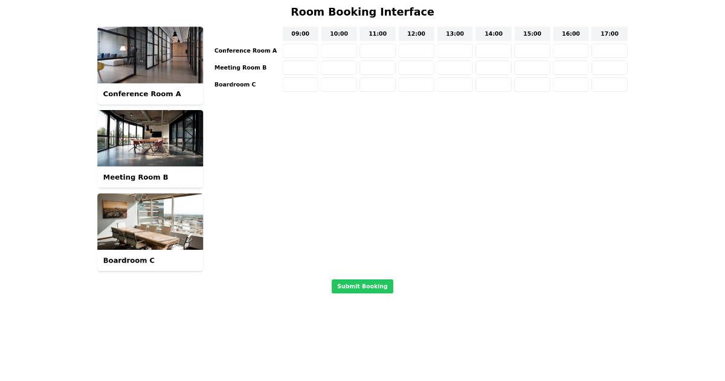Pick the 14:00 slot for Boardroom C

pos(493,85)
